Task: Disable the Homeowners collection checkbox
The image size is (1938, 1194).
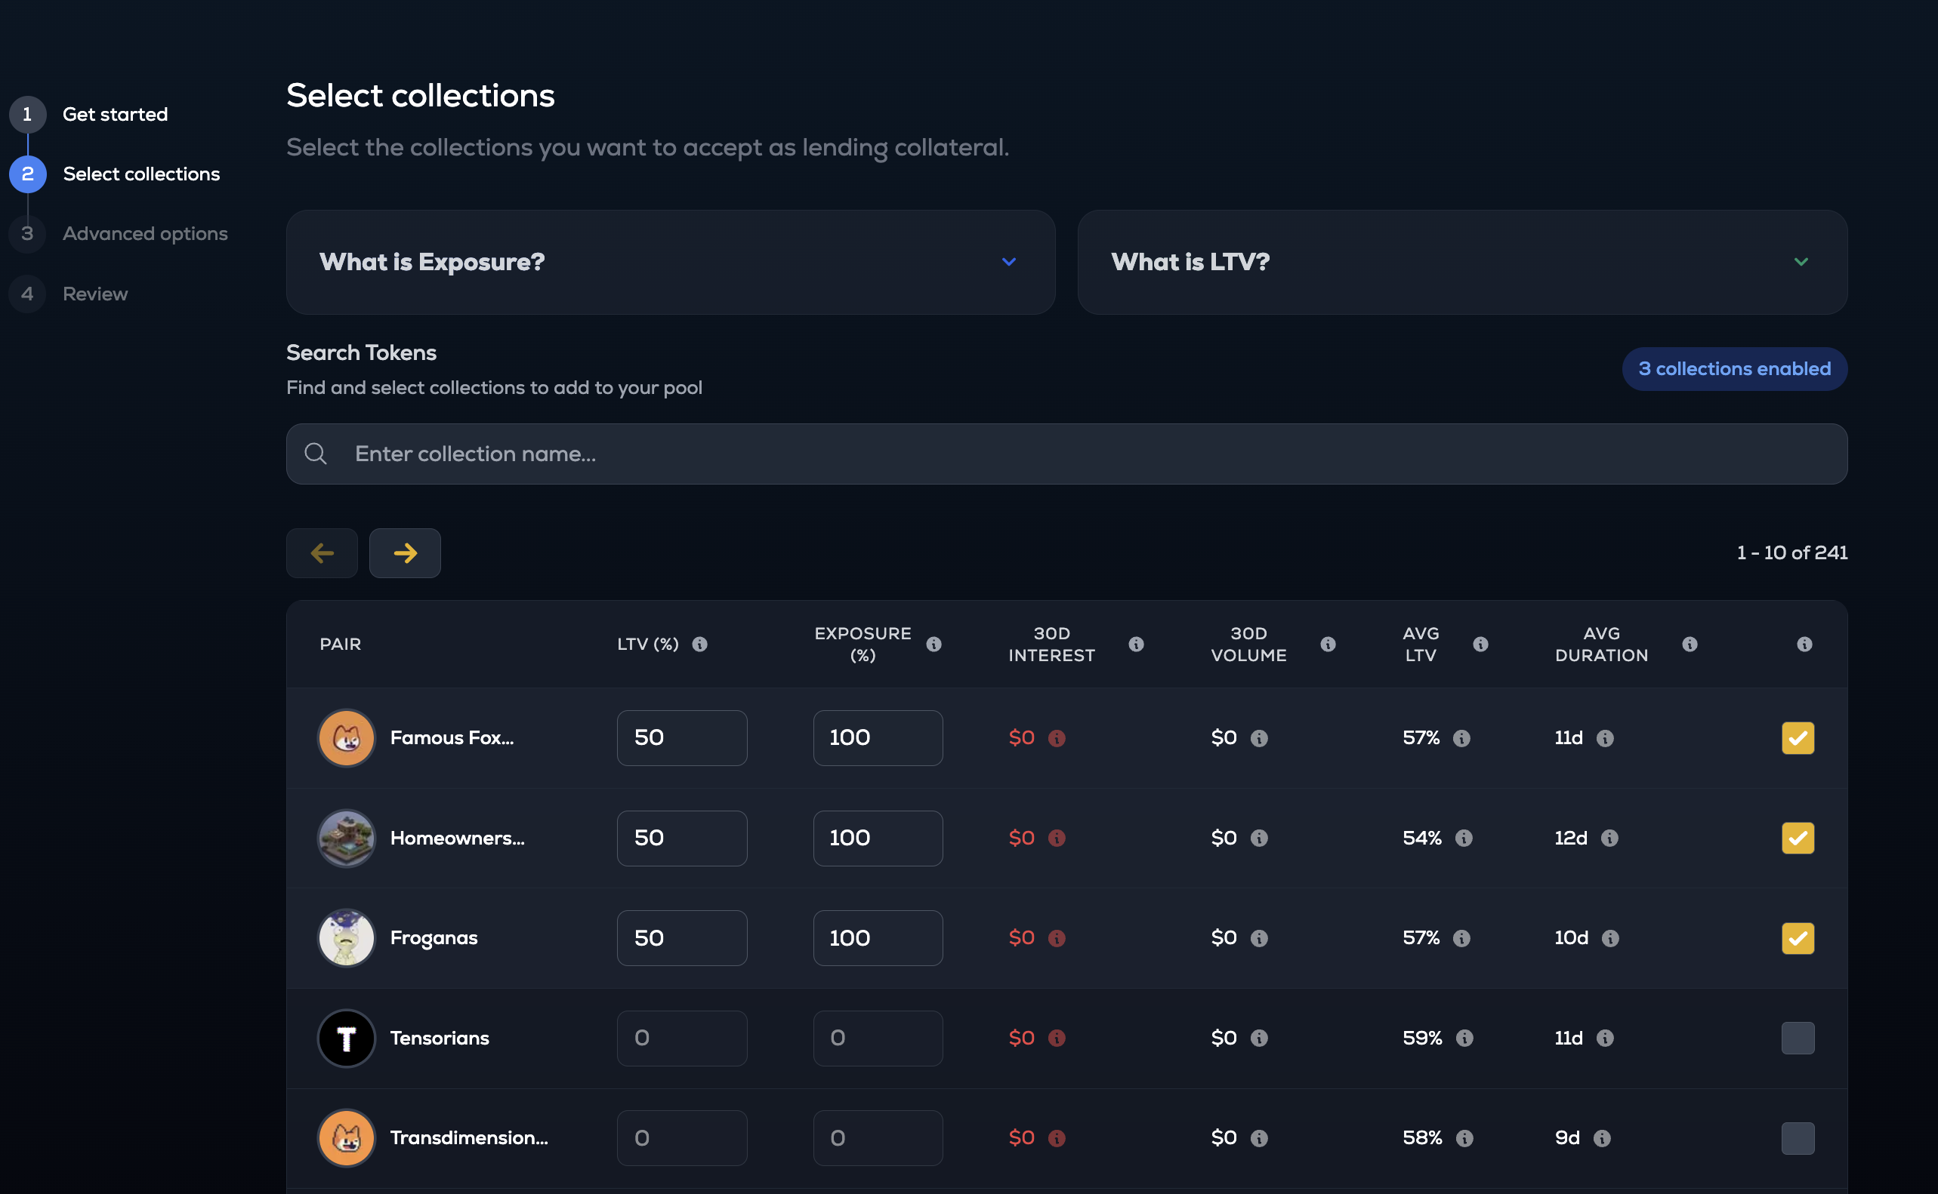Action: point(1798,838)
